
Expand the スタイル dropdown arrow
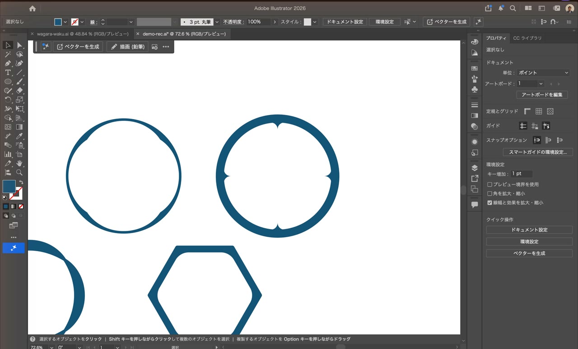[315, 22]
